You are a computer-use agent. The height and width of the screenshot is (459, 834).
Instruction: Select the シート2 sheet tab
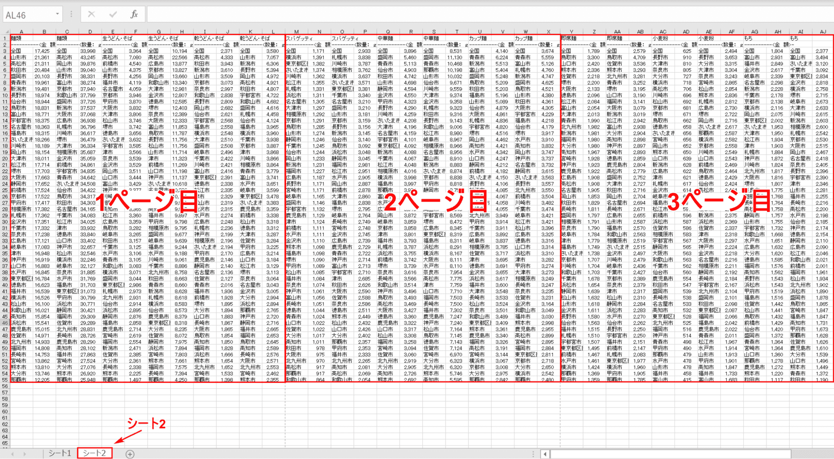95,453
